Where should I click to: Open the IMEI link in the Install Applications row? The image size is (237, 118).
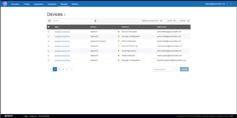click(62, 51)
